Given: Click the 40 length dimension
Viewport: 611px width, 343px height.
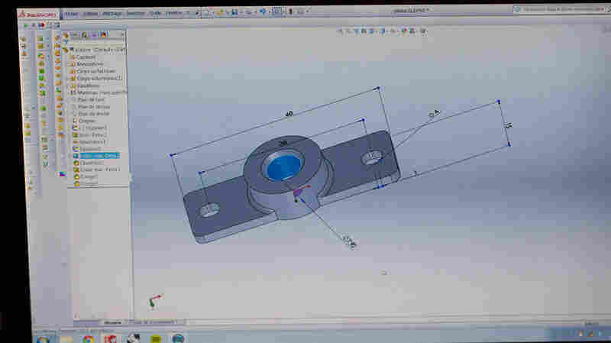Looking at the screenshot, I should (289, 114).
